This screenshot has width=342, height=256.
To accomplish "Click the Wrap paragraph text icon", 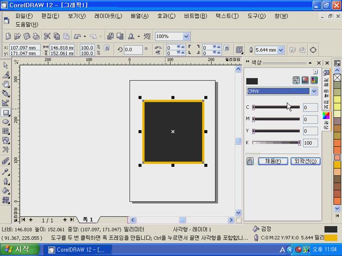I will coord(239,50).
